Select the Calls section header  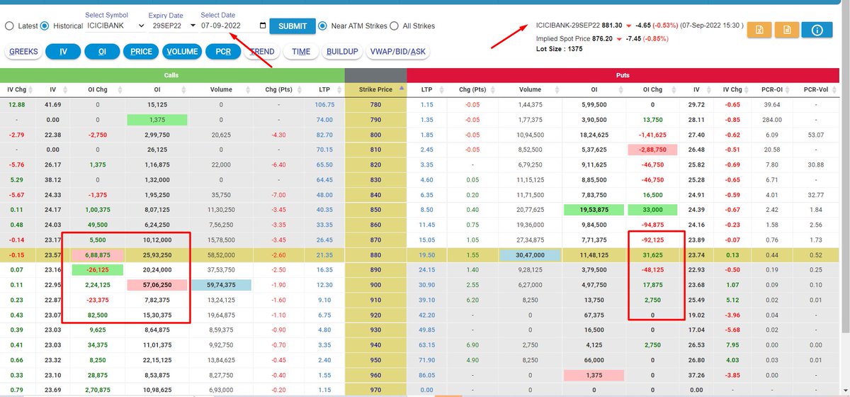point(172,74)
